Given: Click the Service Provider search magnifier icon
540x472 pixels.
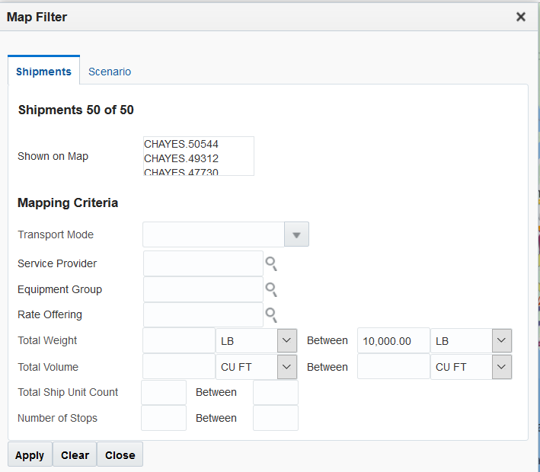Looking at the screenshot, I should (x=271, y=264).
